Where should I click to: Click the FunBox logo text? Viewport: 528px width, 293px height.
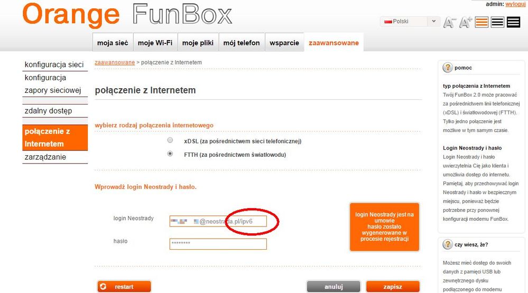click(182, 14)
